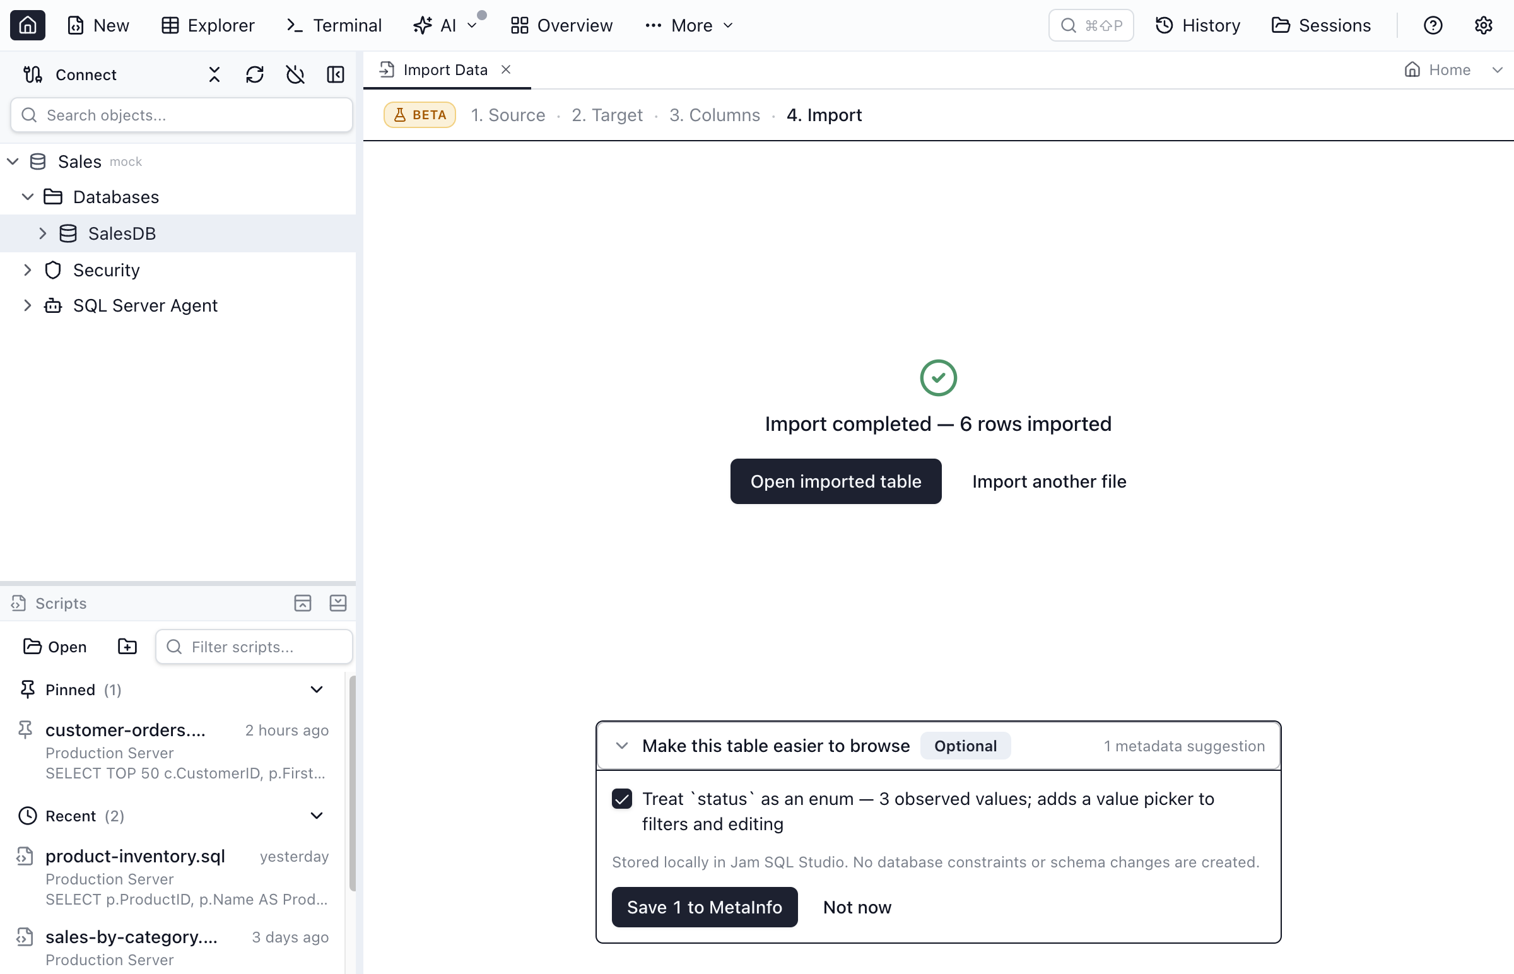Image resolution: width=1514 pixels, height=974 pixels.
Task: Refresh the connection object tree
Action: [255, 74]
